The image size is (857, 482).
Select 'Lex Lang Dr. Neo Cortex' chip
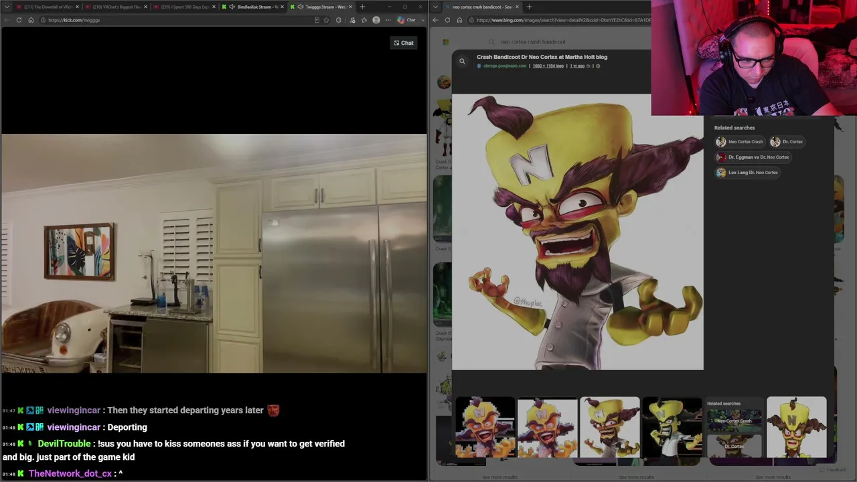pyautogui.click(x=747, y=173)
